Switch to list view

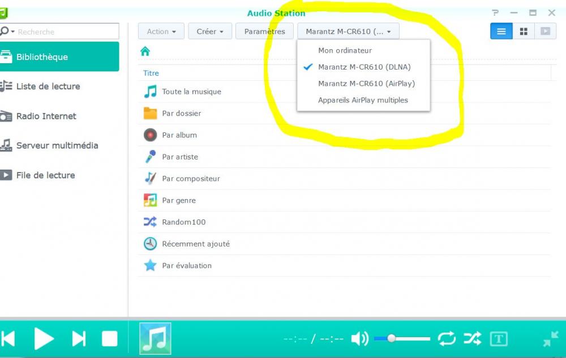coord(501,31)
